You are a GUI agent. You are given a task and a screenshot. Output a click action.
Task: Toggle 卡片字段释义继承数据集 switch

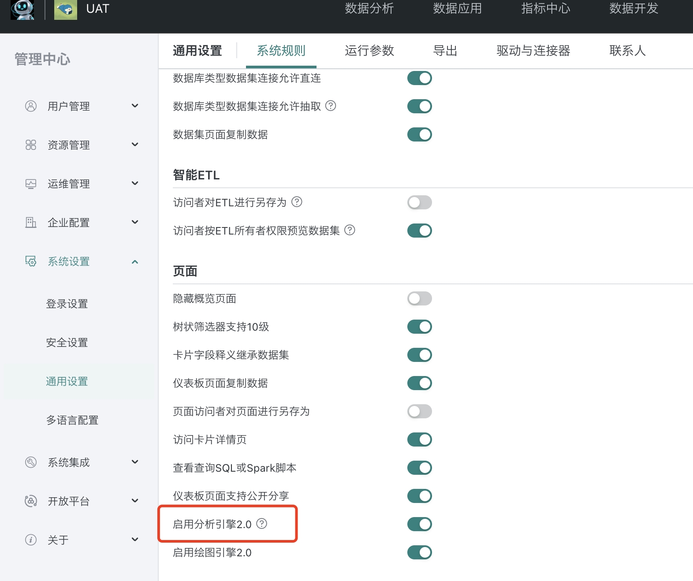coord(420,355)
